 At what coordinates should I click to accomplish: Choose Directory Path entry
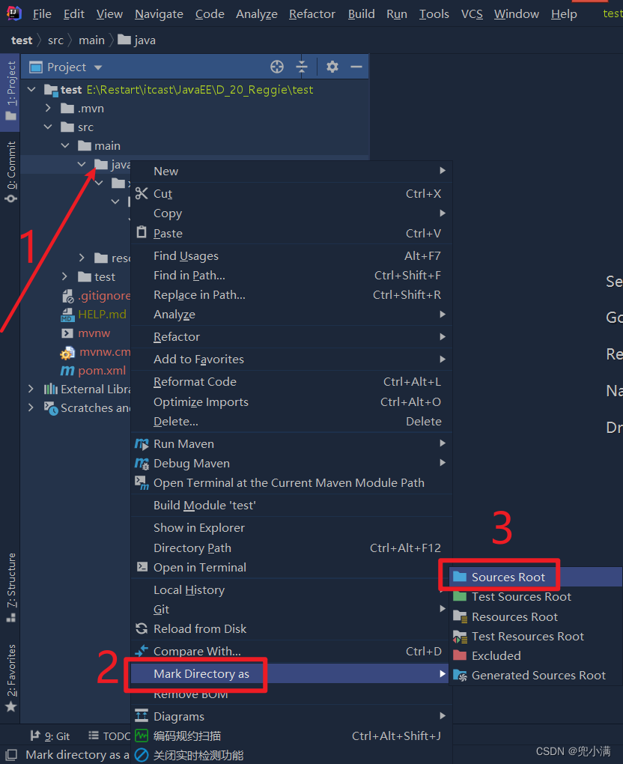[291, 548]
